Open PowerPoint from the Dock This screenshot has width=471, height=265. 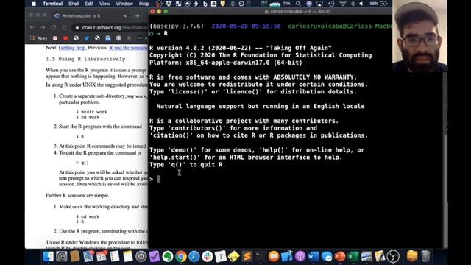(340, 257)
